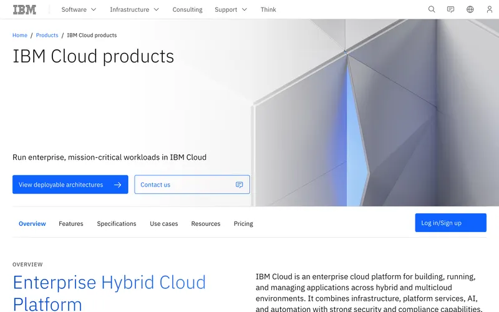Expand the Infrastructure menu chevron
499x312 pixels.
tap(157, 9)
